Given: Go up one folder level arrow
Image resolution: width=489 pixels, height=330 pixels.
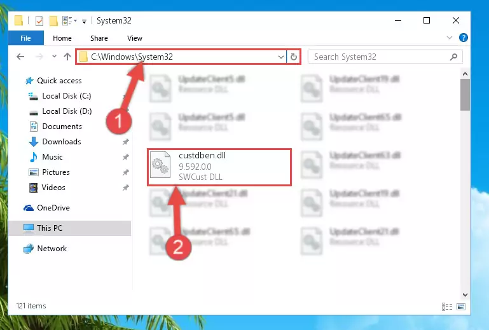Looking at the screenshot, I should (67, 57).
